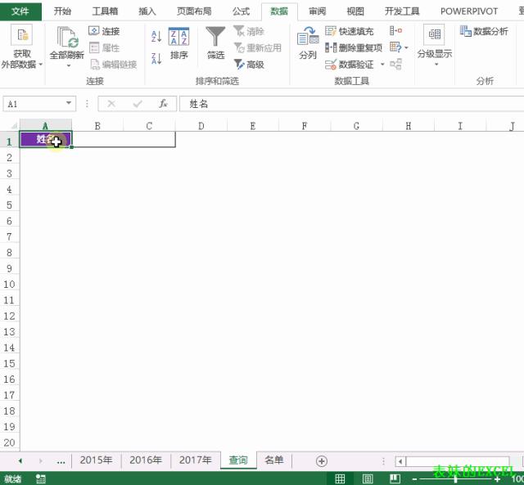524x485 pixels.
Task: Click macro record icon in status bar
Action: tap(40, 478)
